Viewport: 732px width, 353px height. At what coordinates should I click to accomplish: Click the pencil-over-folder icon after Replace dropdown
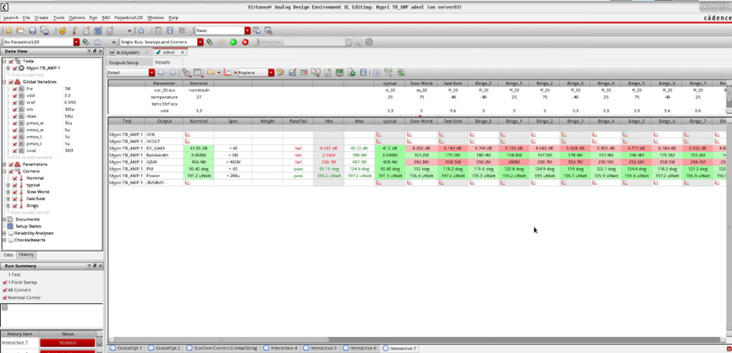(x=280, y=73)
